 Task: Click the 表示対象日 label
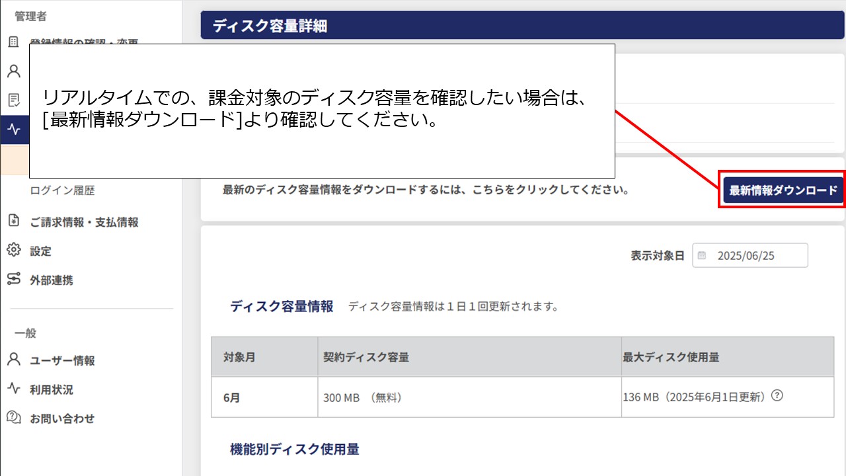click(x=658, y=255)
